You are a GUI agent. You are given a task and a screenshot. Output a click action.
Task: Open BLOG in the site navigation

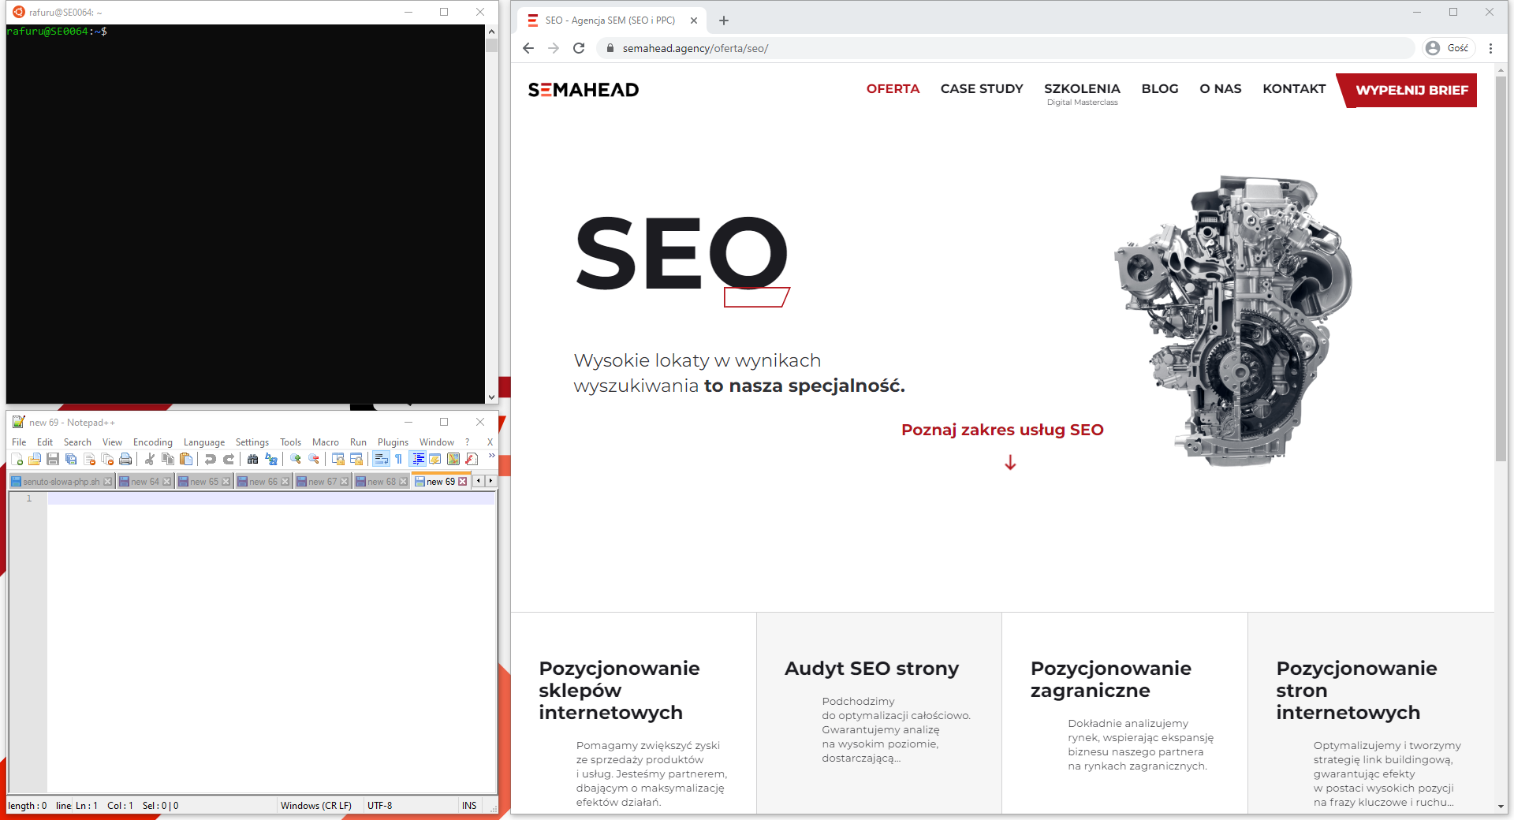1160,89
